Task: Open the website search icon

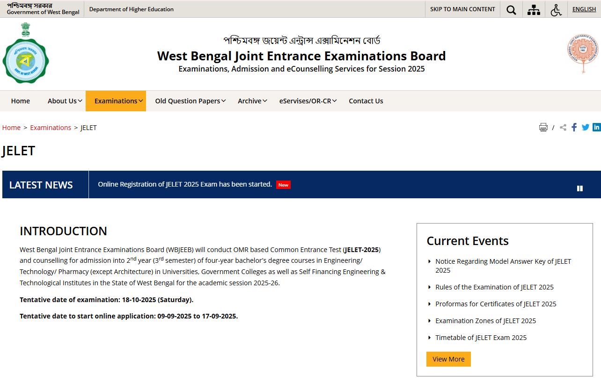Action: 511,9
